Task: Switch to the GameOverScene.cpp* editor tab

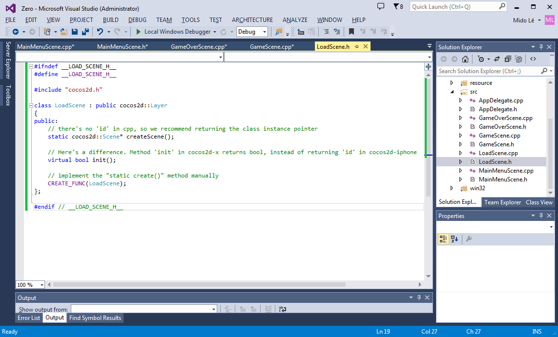Action: pos(199,46)
